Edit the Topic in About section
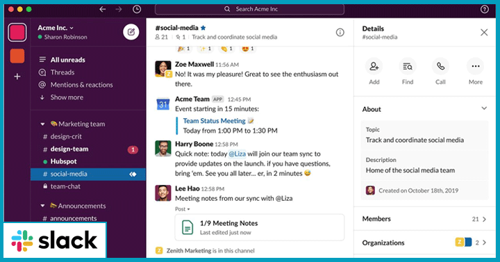This screenshot has height=262, width=500. pyautogui.click(x=424, y=136)
